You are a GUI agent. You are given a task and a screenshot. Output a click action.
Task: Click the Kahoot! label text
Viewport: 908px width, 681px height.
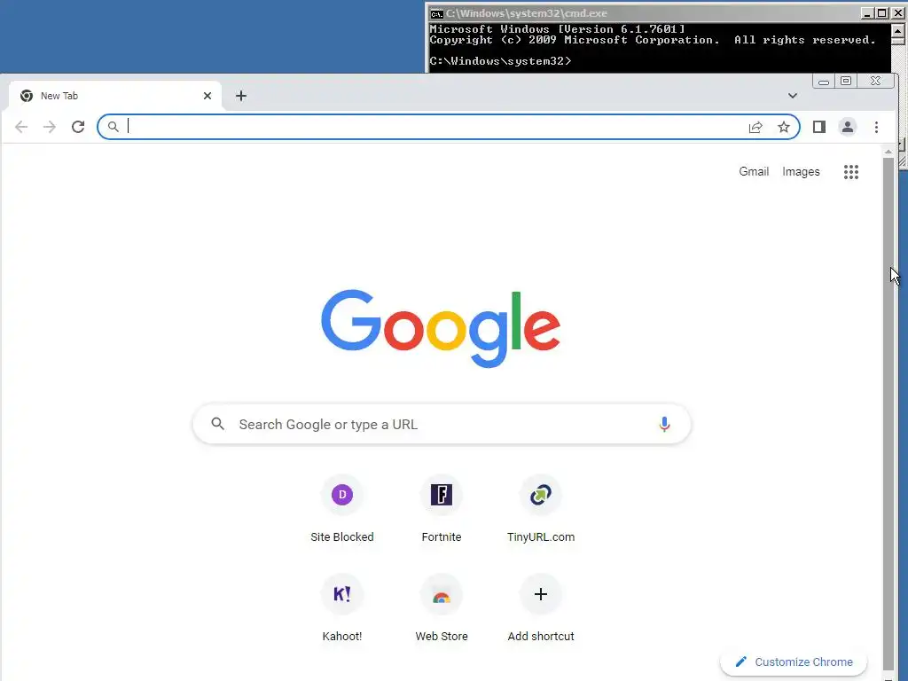(x=342, y=637)
